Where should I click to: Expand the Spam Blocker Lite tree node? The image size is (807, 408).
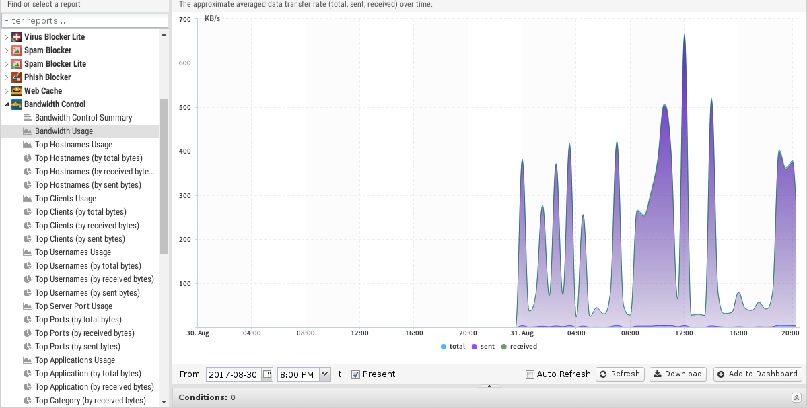[6, 64]
